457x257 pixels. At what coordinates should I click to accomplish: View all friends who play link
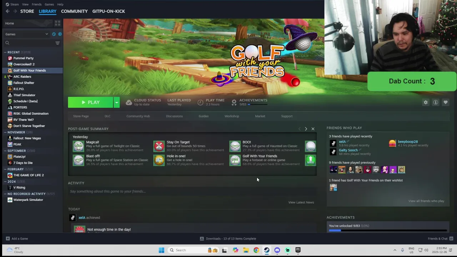pyautogui.click(x=426, y=201)
